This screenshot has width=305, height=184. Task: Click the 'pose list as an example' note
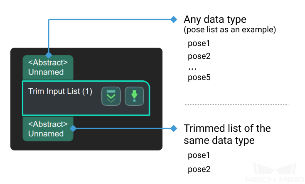point(230,30)
